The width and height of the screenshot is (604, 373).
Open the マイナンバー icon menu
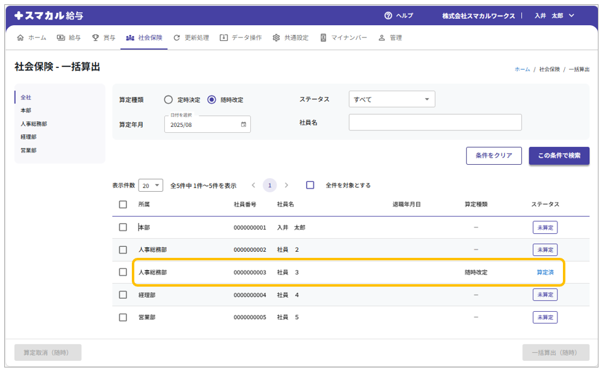pyautogui.click(x=323, y=38)
